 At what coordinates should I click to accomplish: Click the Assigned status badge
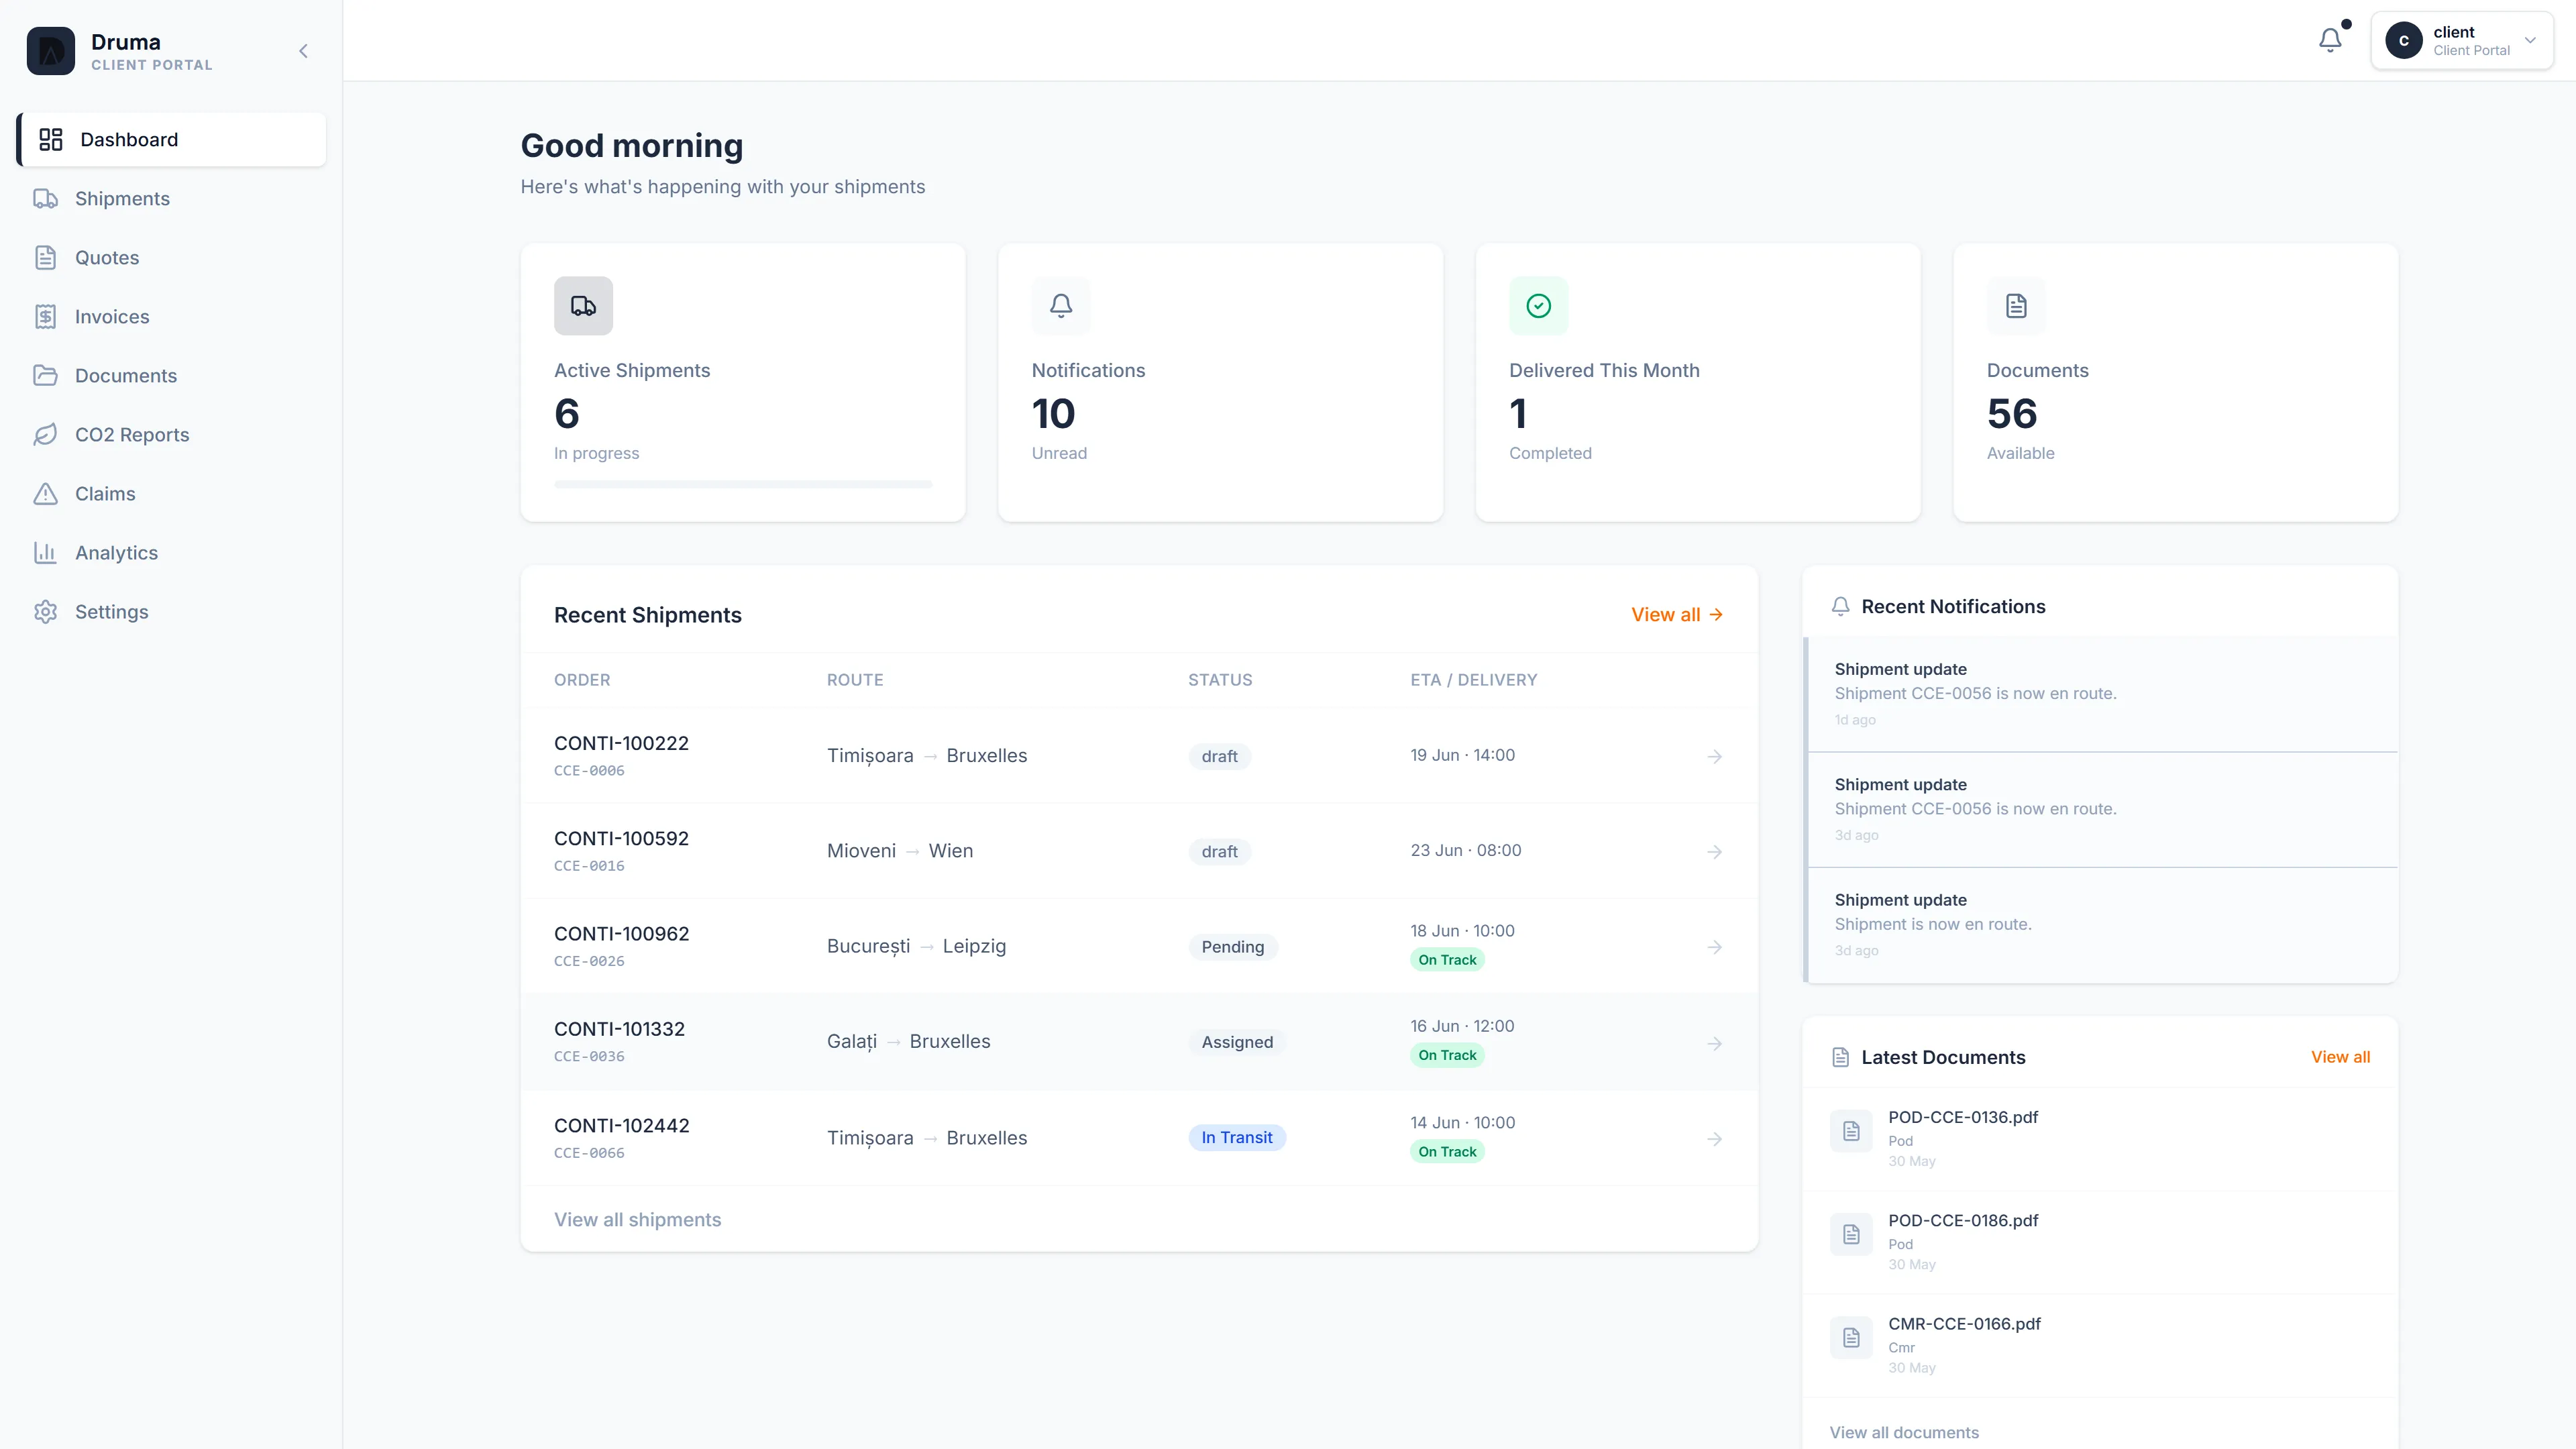click(1237, 1042)
